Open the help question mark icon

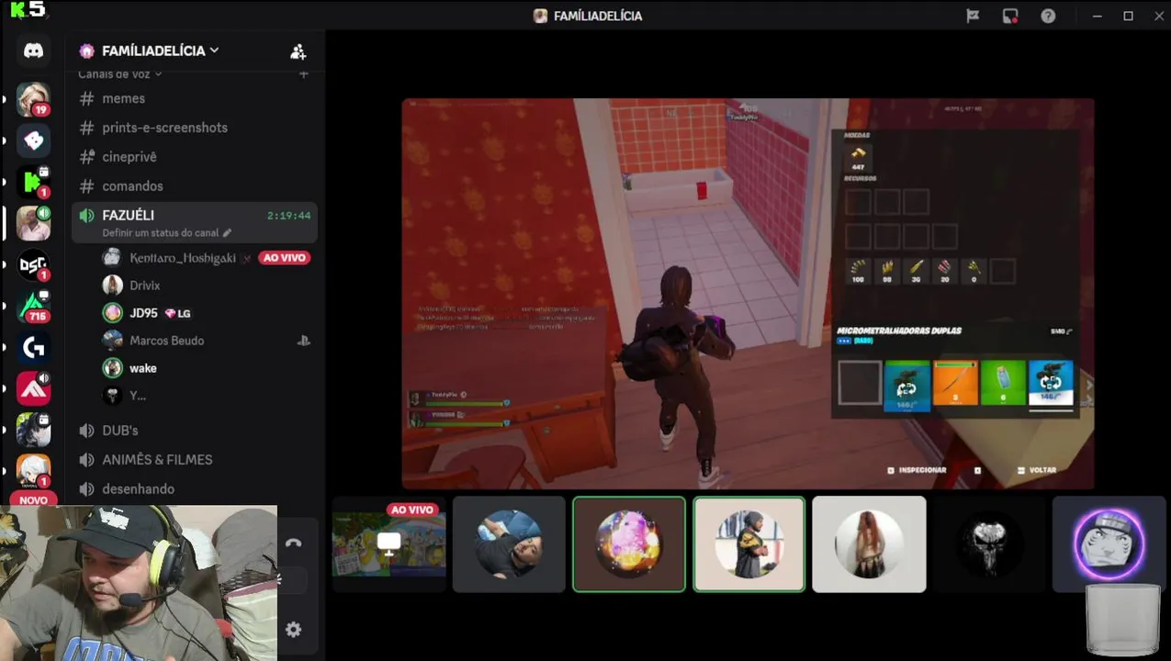tap(1048, 16)
